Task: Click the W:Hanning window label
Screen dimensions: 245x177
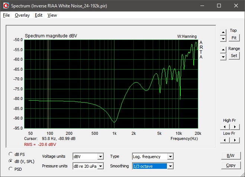Action: [187, 36]
